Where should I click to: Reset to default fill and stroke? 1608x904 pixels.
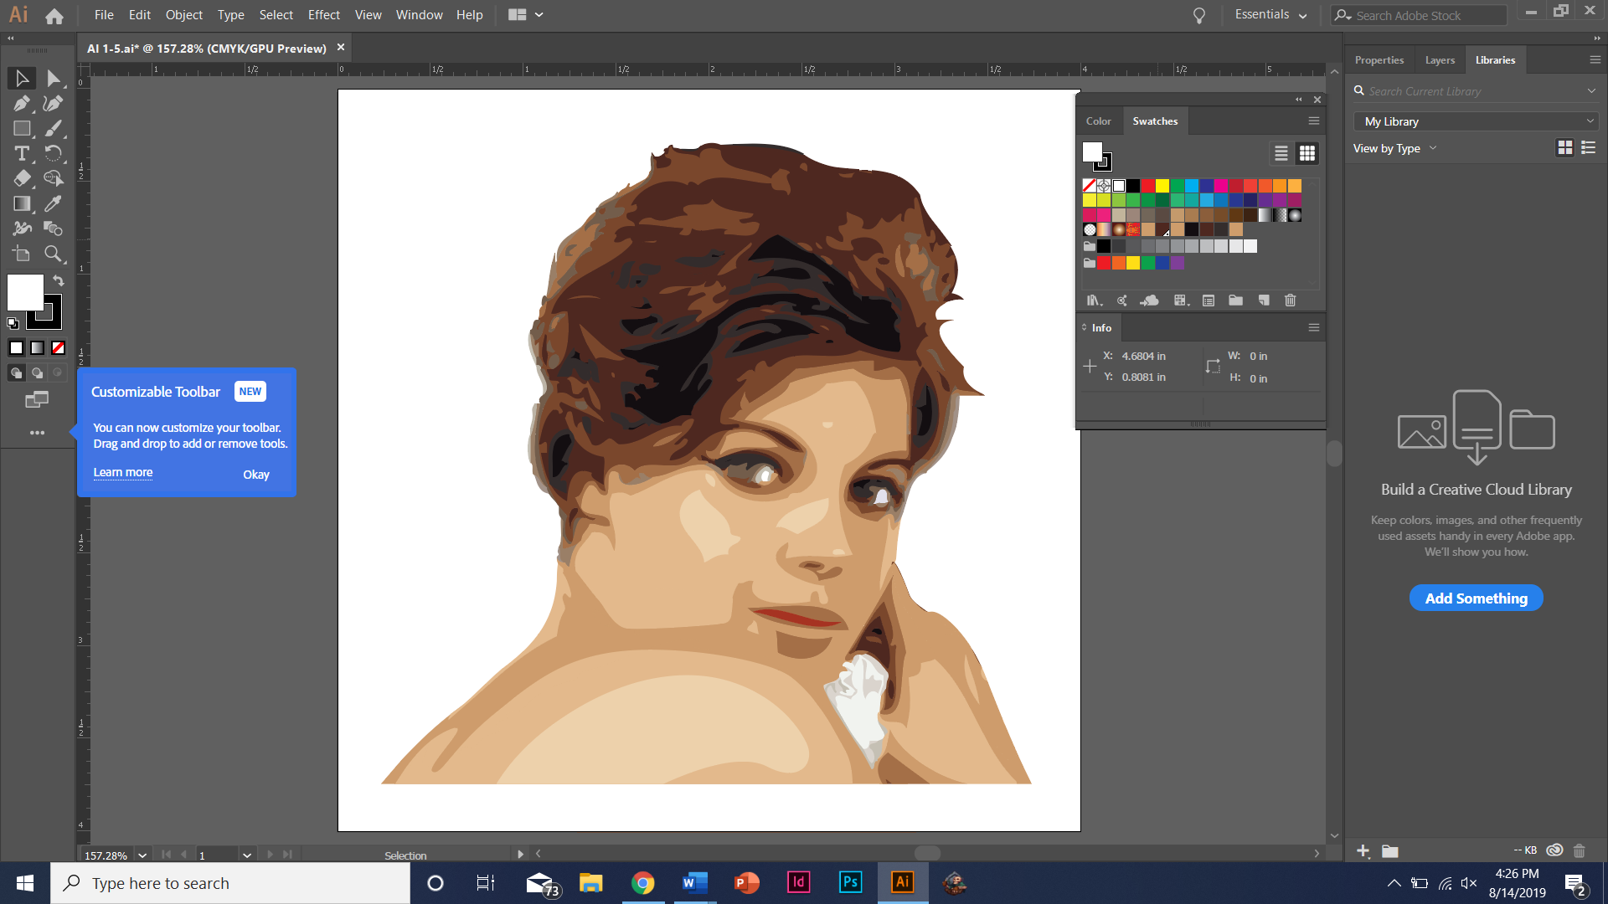[x=13, y=323]
